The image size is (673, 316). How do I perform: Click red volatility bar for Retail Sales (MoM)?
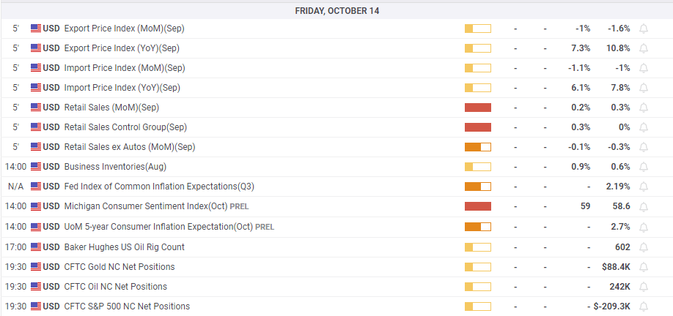pos(477,108)
